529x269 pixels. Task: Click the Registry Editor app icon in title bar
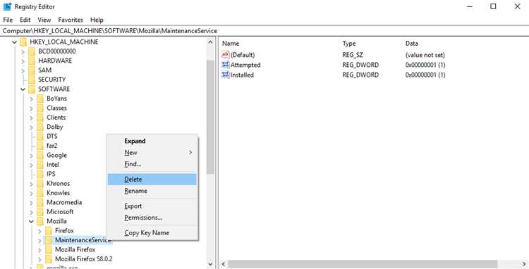pyautogui.click(x=7, y=7)
